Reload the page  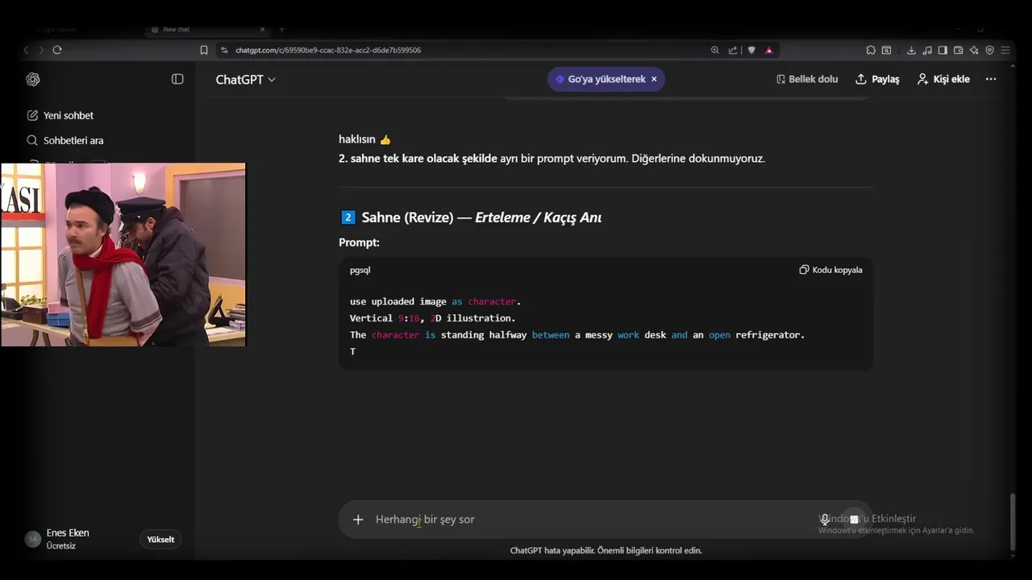click(x=57, y=50)
